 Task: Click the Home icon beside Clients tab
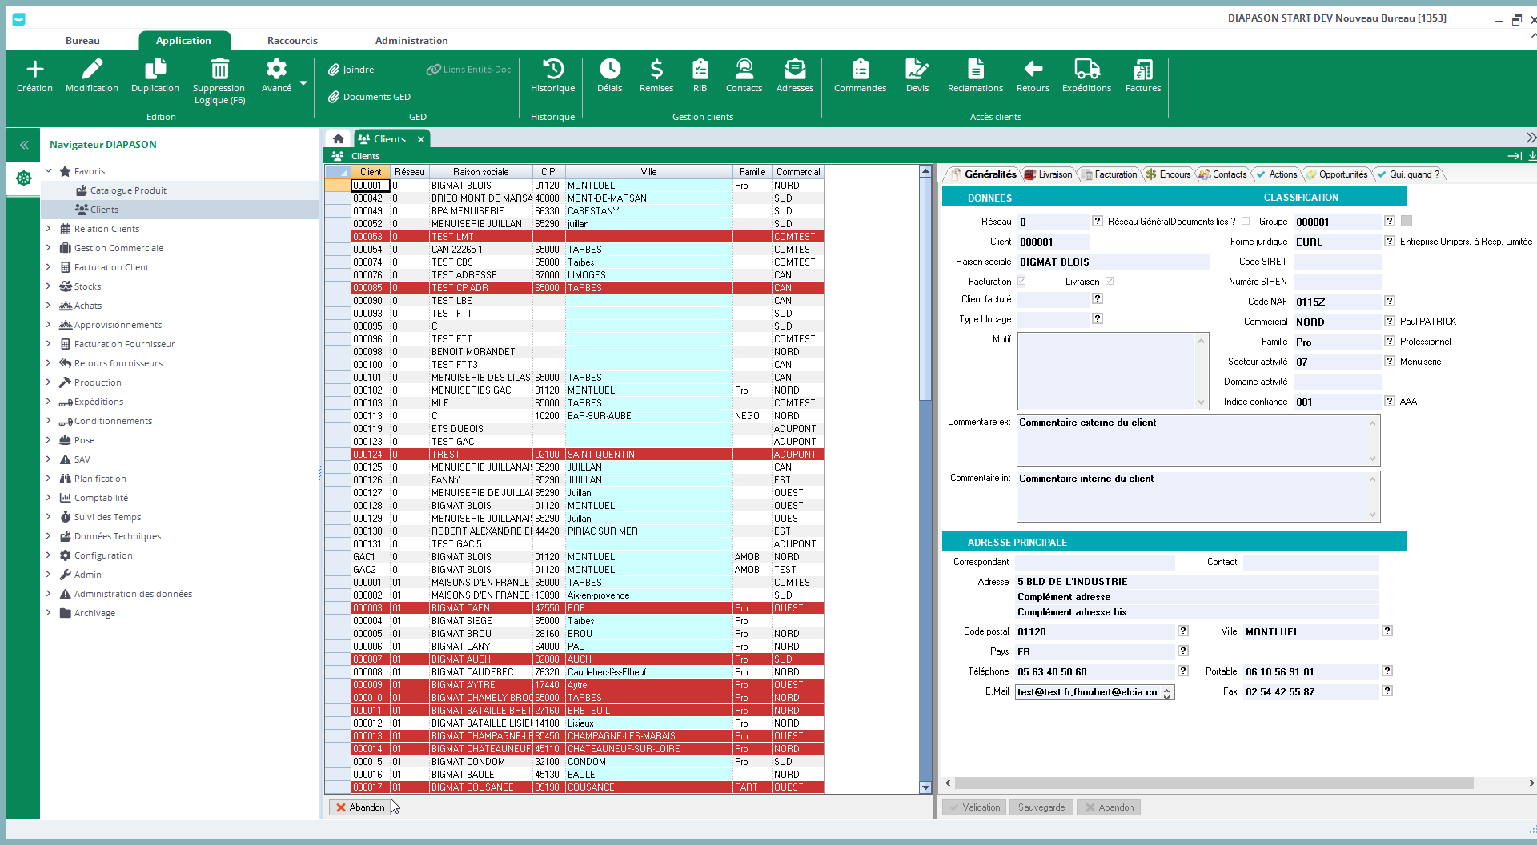(x=339, y=139)
